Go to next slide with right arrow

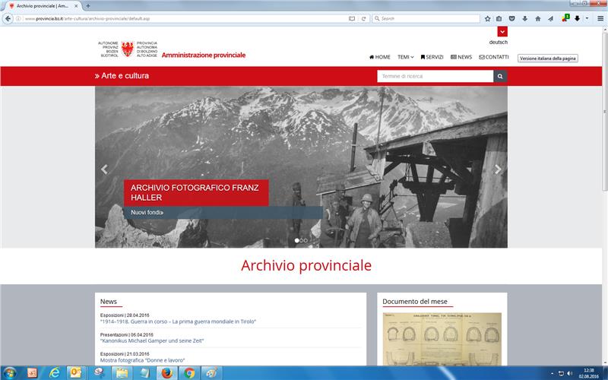tap(498, 169)
